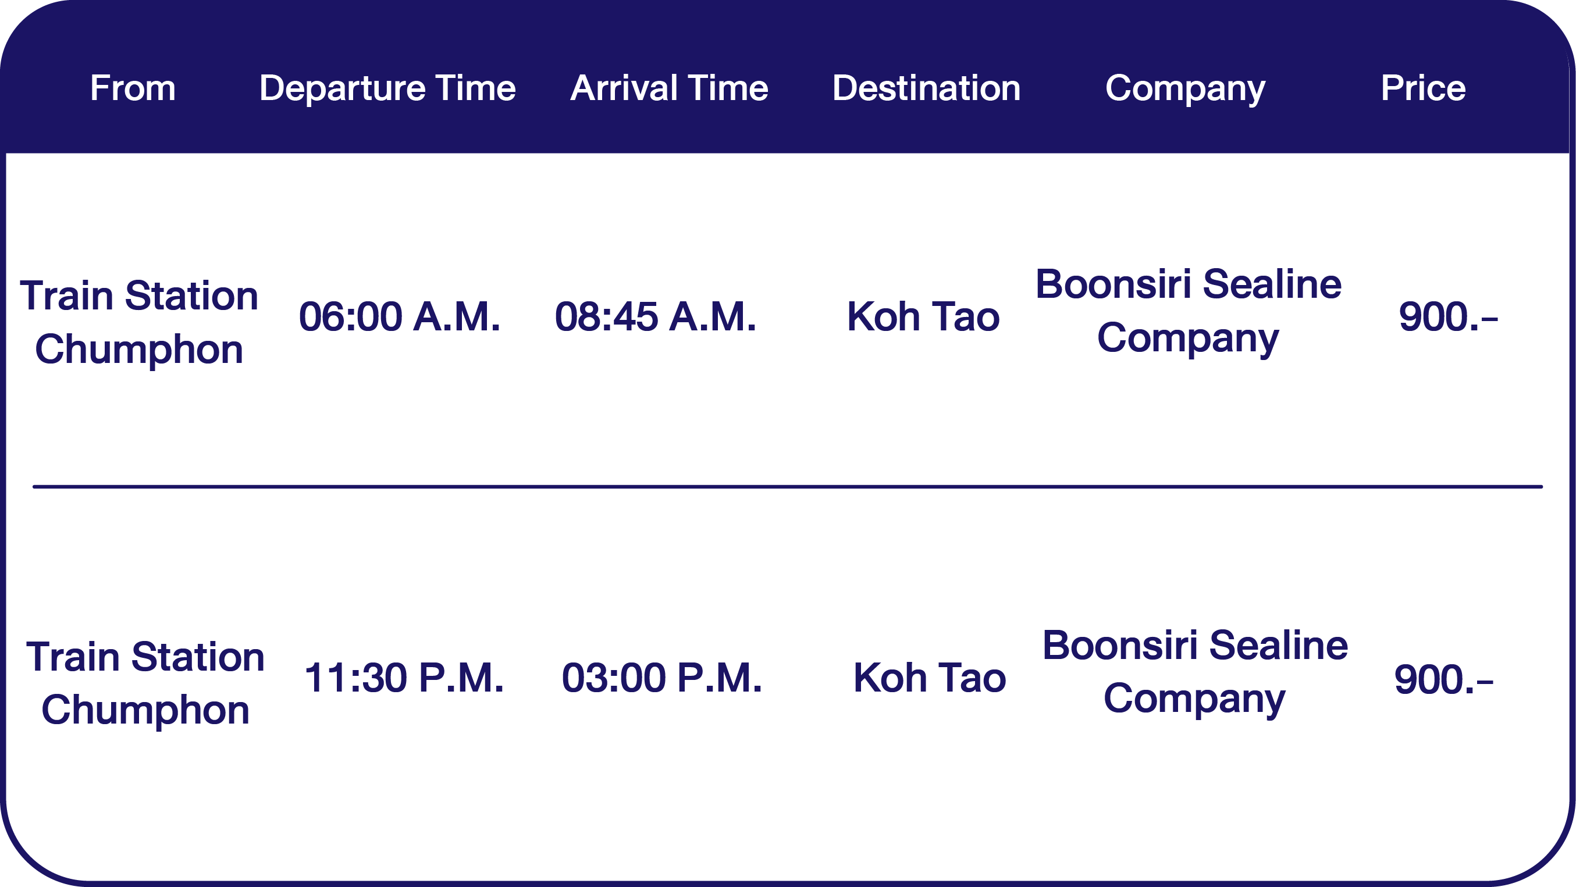The width and height of the screenshot is (1576, 887).
Task: Select the 11:30 P.M. departure time
Action: pyautogui.click(x=404, y=678)
